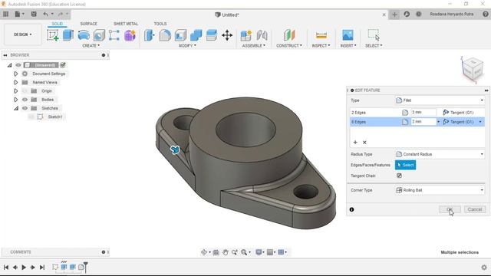Screen dimensions: 491x276
Task: Toggle visibility of the root component
Action: tap(18, 65)
